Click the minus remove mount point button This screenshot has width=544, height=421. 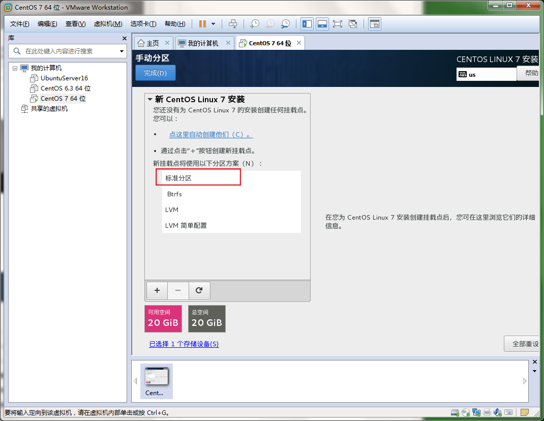[178, 290]
